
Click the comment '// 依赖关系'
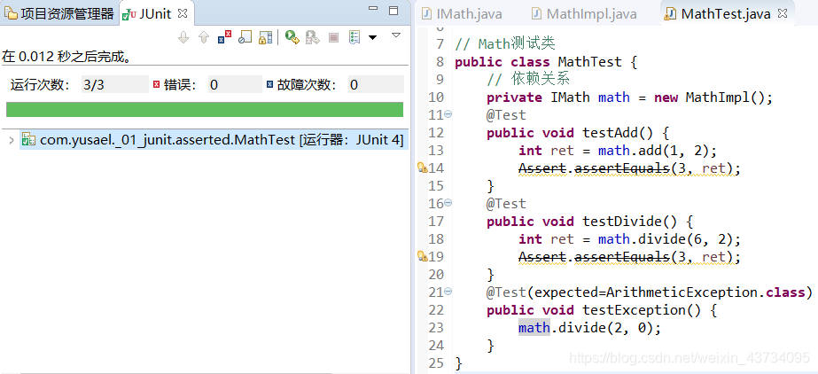[x=528, y=79]
